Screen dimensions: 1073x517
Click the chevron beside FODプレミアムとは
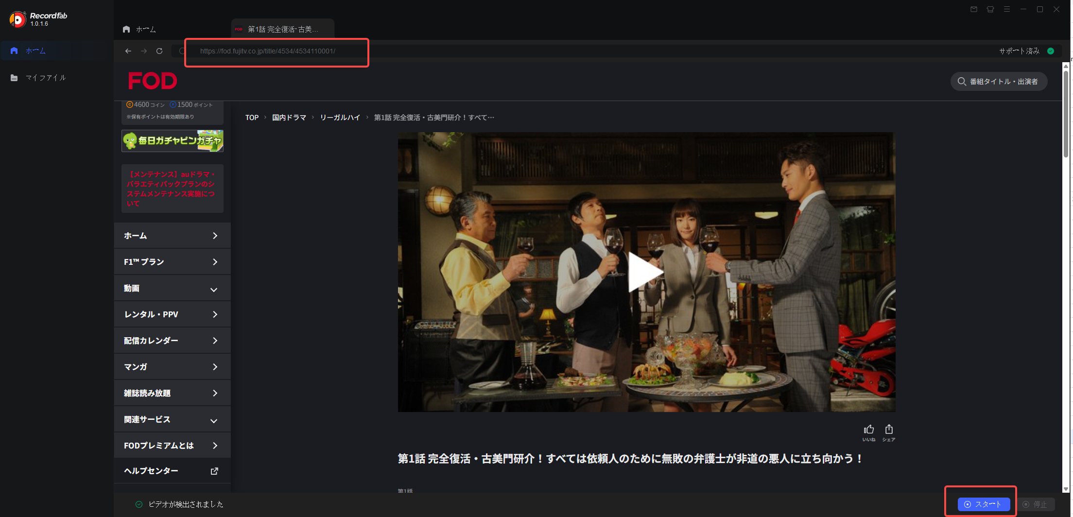(x=215, y=446)
